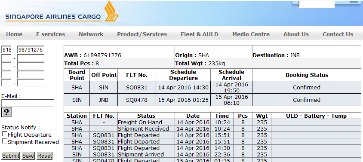Select the Fleet & AULD menu item

pos(200,34)
